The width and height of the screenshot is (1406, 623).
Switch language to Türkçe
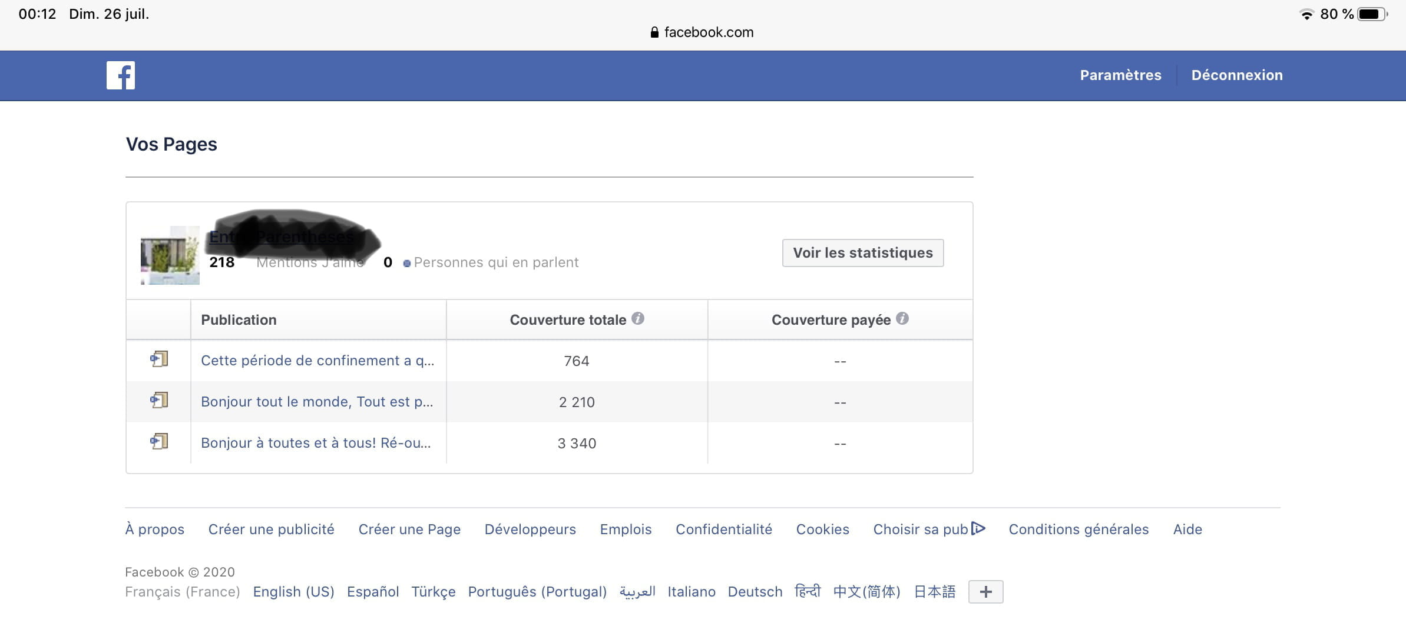tap(434, 592)
